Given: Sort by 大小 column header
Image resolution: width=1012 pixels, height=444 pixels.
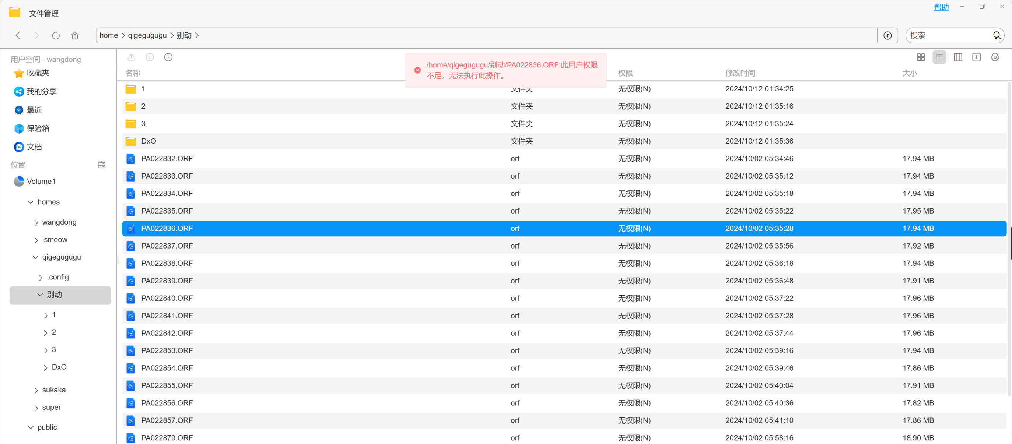Looking at the screenshot, I should 910,73.
